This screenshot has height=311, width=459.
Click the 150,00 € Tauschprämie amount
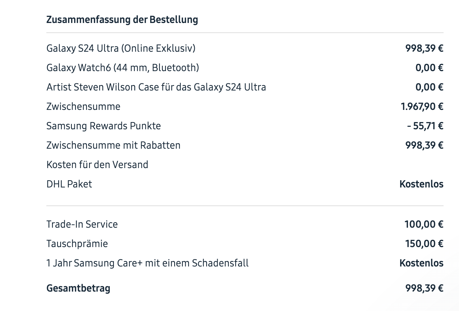click(x=424, y=243)
